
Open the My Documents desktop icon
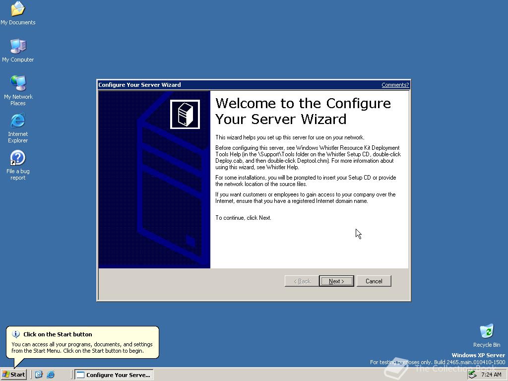(x=18, y=13)
